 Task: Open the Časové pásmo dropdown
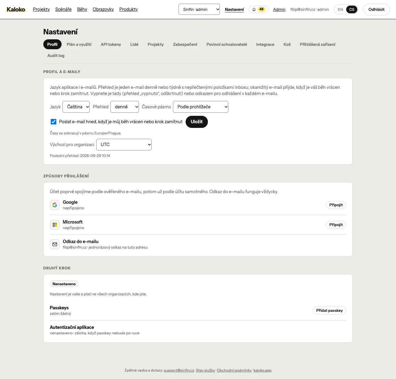[x=200, y=107]
